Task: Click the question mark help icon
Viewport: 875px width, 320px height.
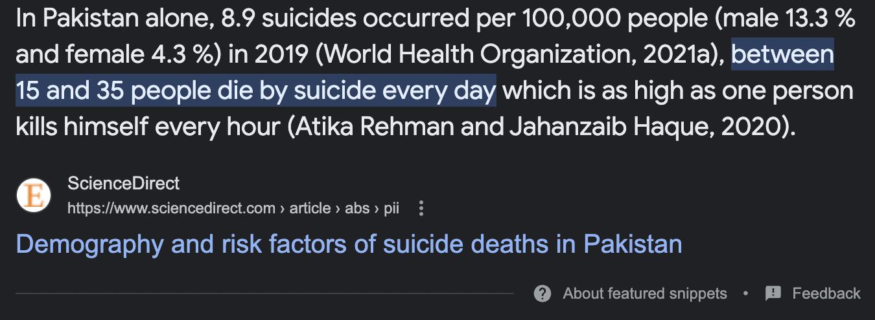Action: [x=542, y=293]
